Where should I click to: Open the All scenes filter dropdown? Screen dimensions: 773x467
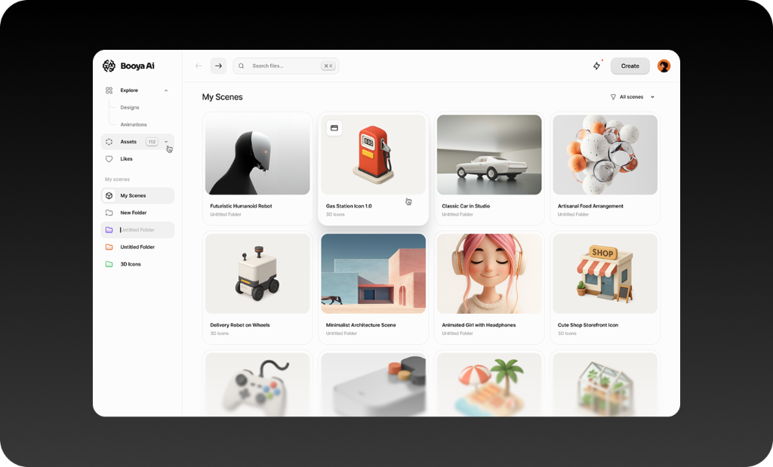(633, 97)
